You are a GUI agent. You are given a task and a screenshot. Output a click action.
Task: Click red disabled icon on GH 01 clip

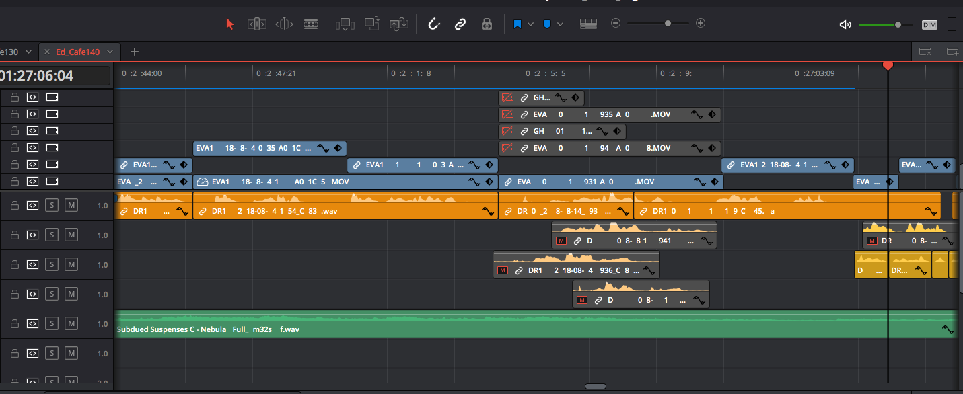click(x=508, y=131)
